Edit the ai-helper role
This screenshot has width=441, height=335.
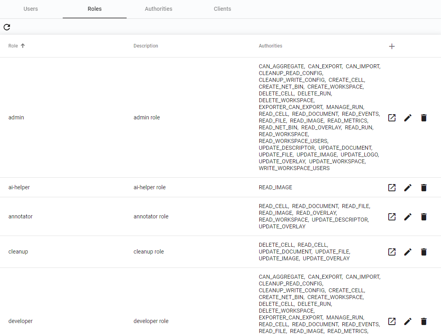[x=408, y=188]
